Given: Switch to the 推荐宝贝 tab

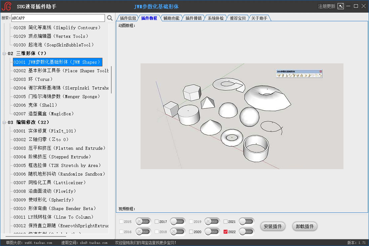Looking at the screenshot, I should pyautogui.click(x=238, y=18).
